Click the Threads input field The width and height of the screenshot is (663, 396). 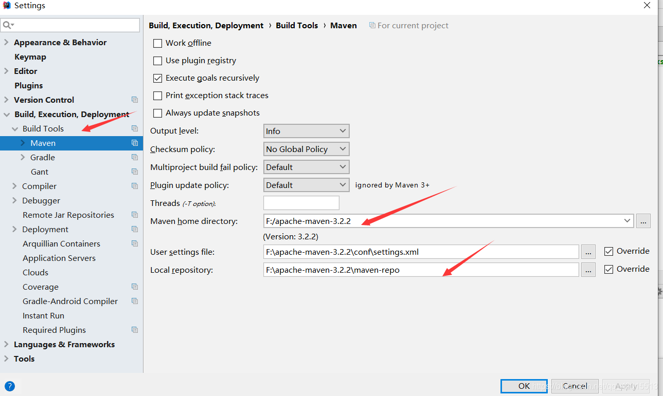301,203
